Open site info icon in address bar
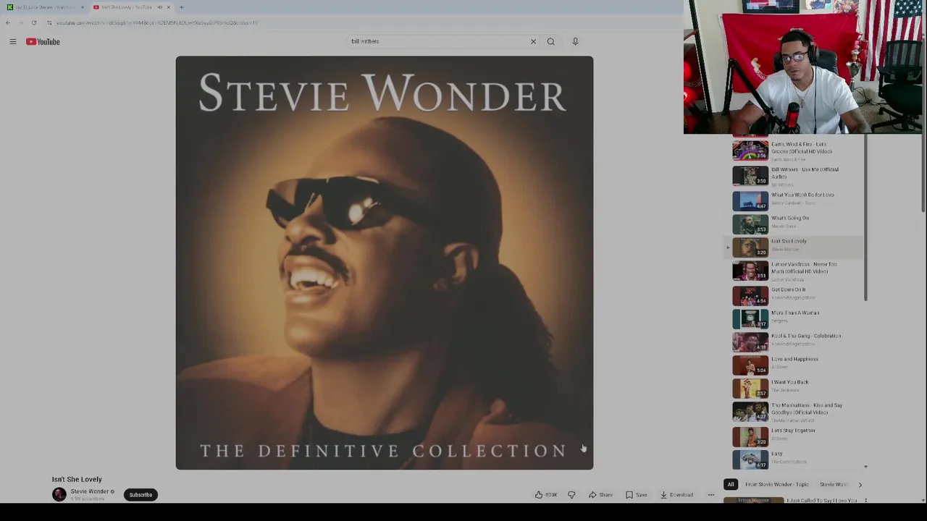 (x=49, y=22)
